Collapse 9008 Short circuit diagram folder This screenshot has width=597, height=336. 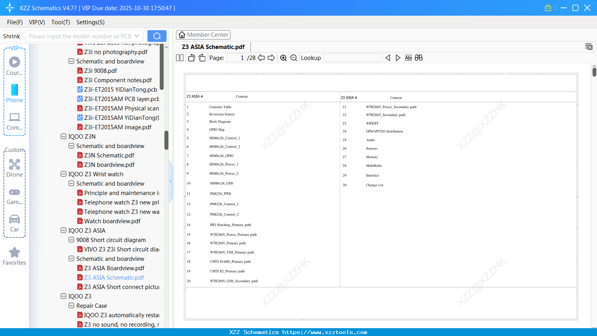click(71, 240)
